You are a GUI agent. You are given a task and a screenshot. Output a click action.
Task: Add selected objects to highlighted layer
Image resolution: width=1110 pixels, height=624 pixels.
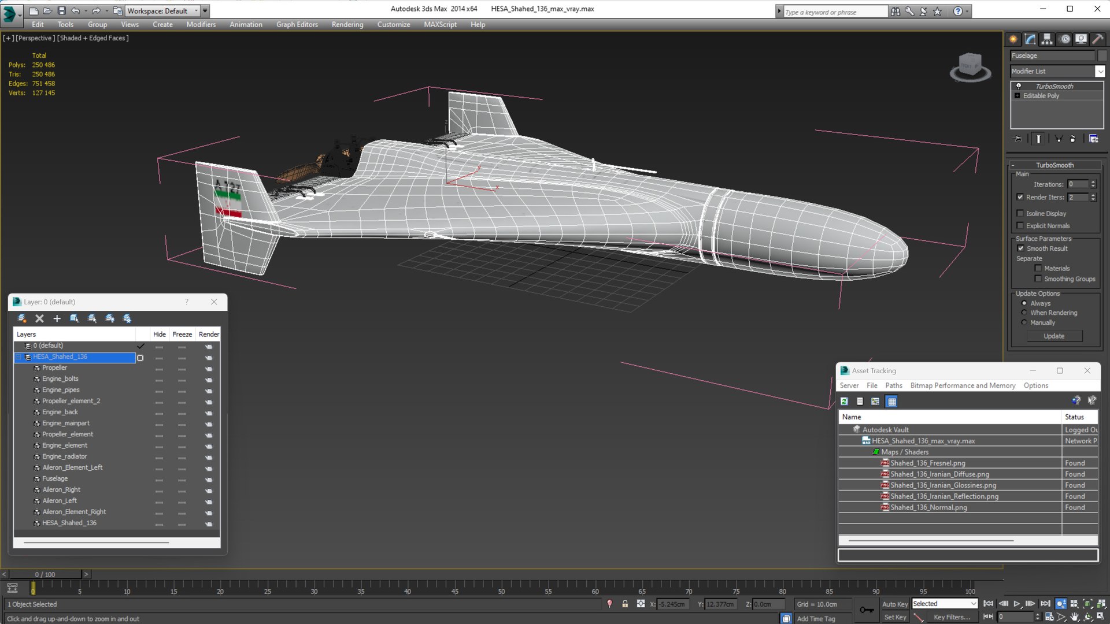coord(57,318)
